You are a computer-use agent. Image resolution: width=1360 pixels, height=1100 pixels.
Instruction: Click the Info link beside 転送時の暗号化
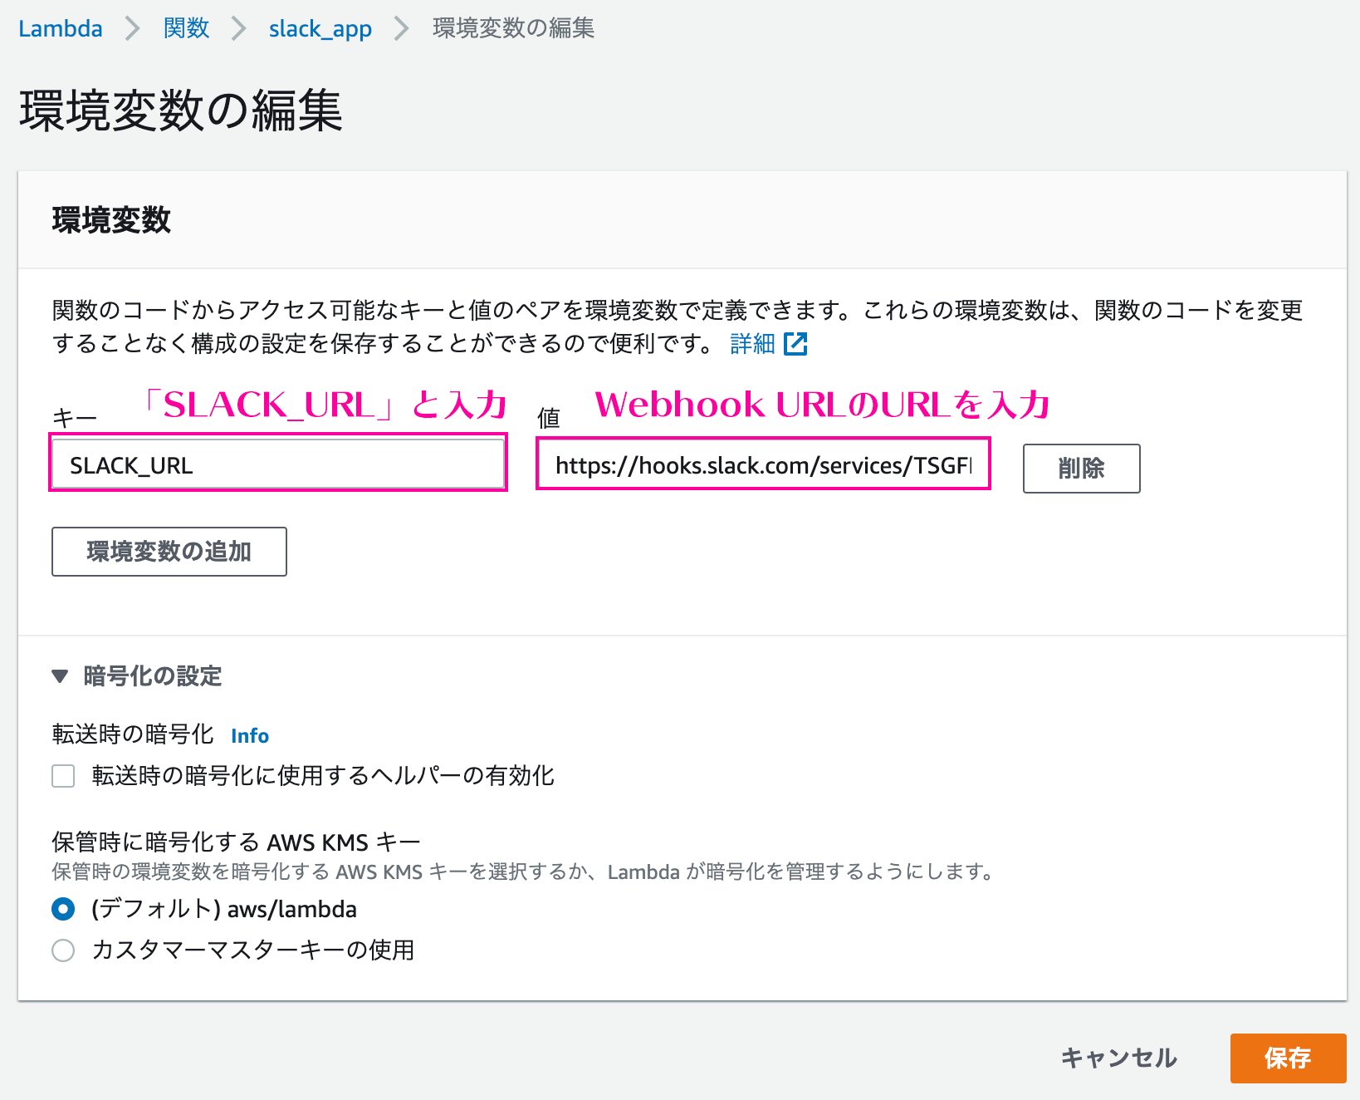[248, 735]
